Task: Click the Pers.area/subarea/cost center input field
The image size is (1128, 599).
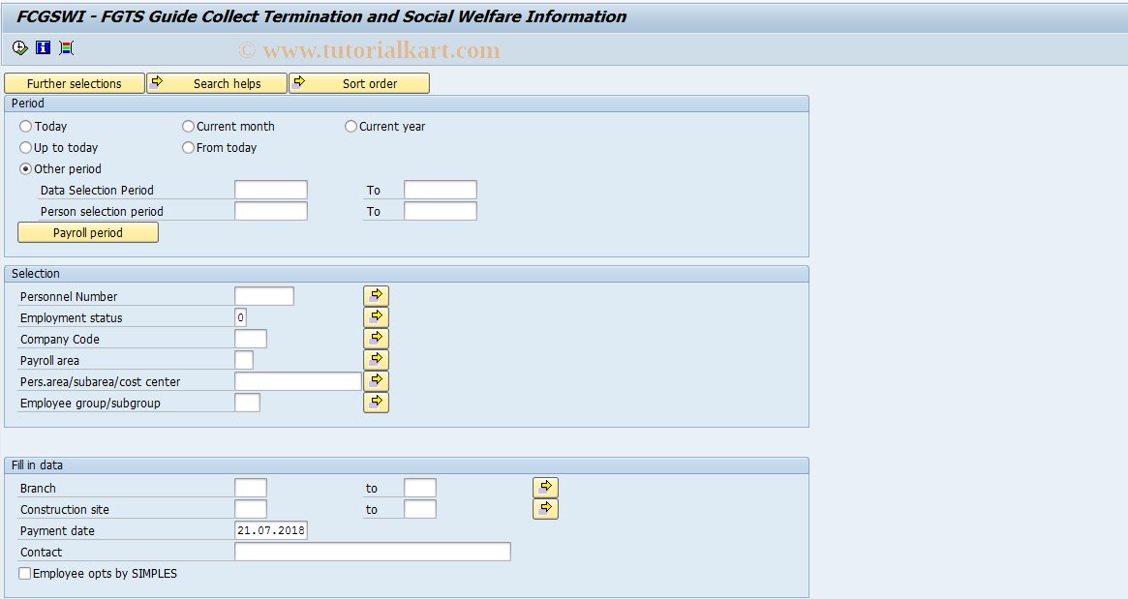Action: click(298, 381)
